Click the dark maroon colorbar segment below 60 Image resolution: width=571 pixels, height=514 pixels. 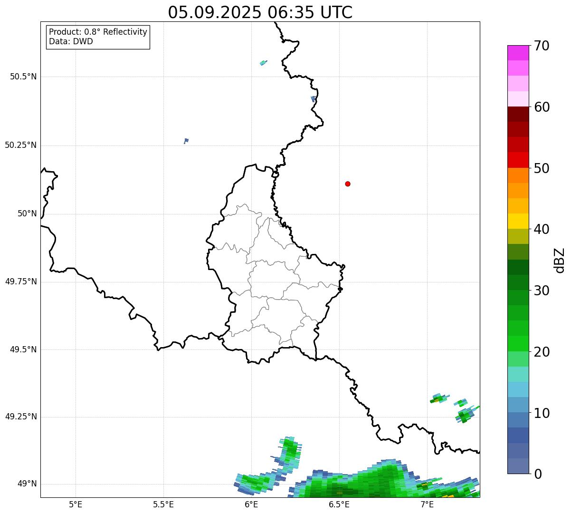click(518, 114)
